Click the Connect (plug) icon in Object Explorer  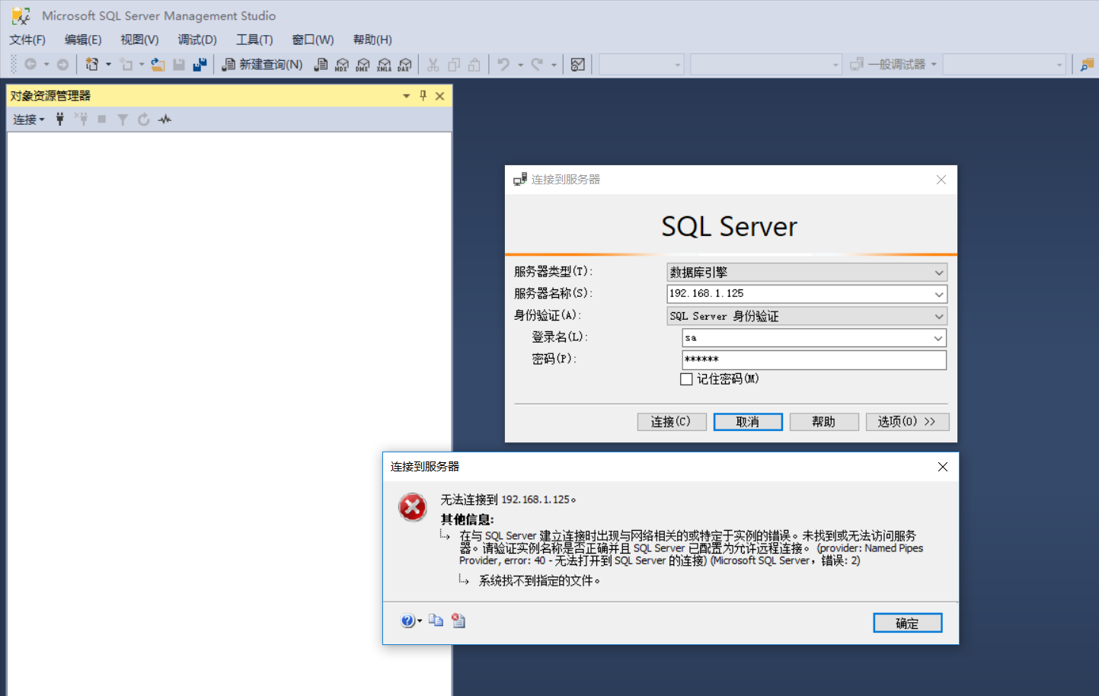click(59, 119)
